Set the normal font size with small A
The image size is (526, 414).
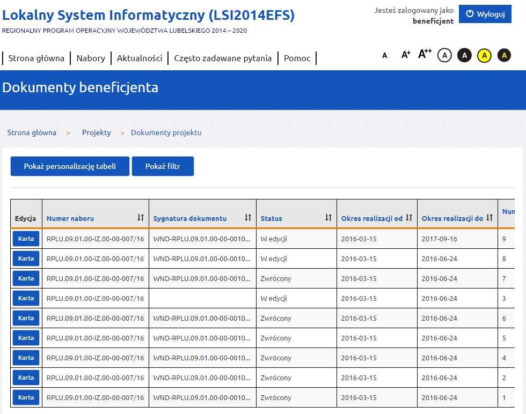coord(385,56)
